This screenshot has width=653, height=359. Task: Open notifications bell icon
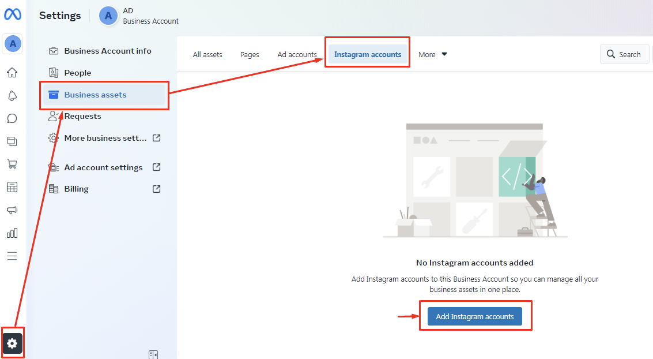[12, 96]
